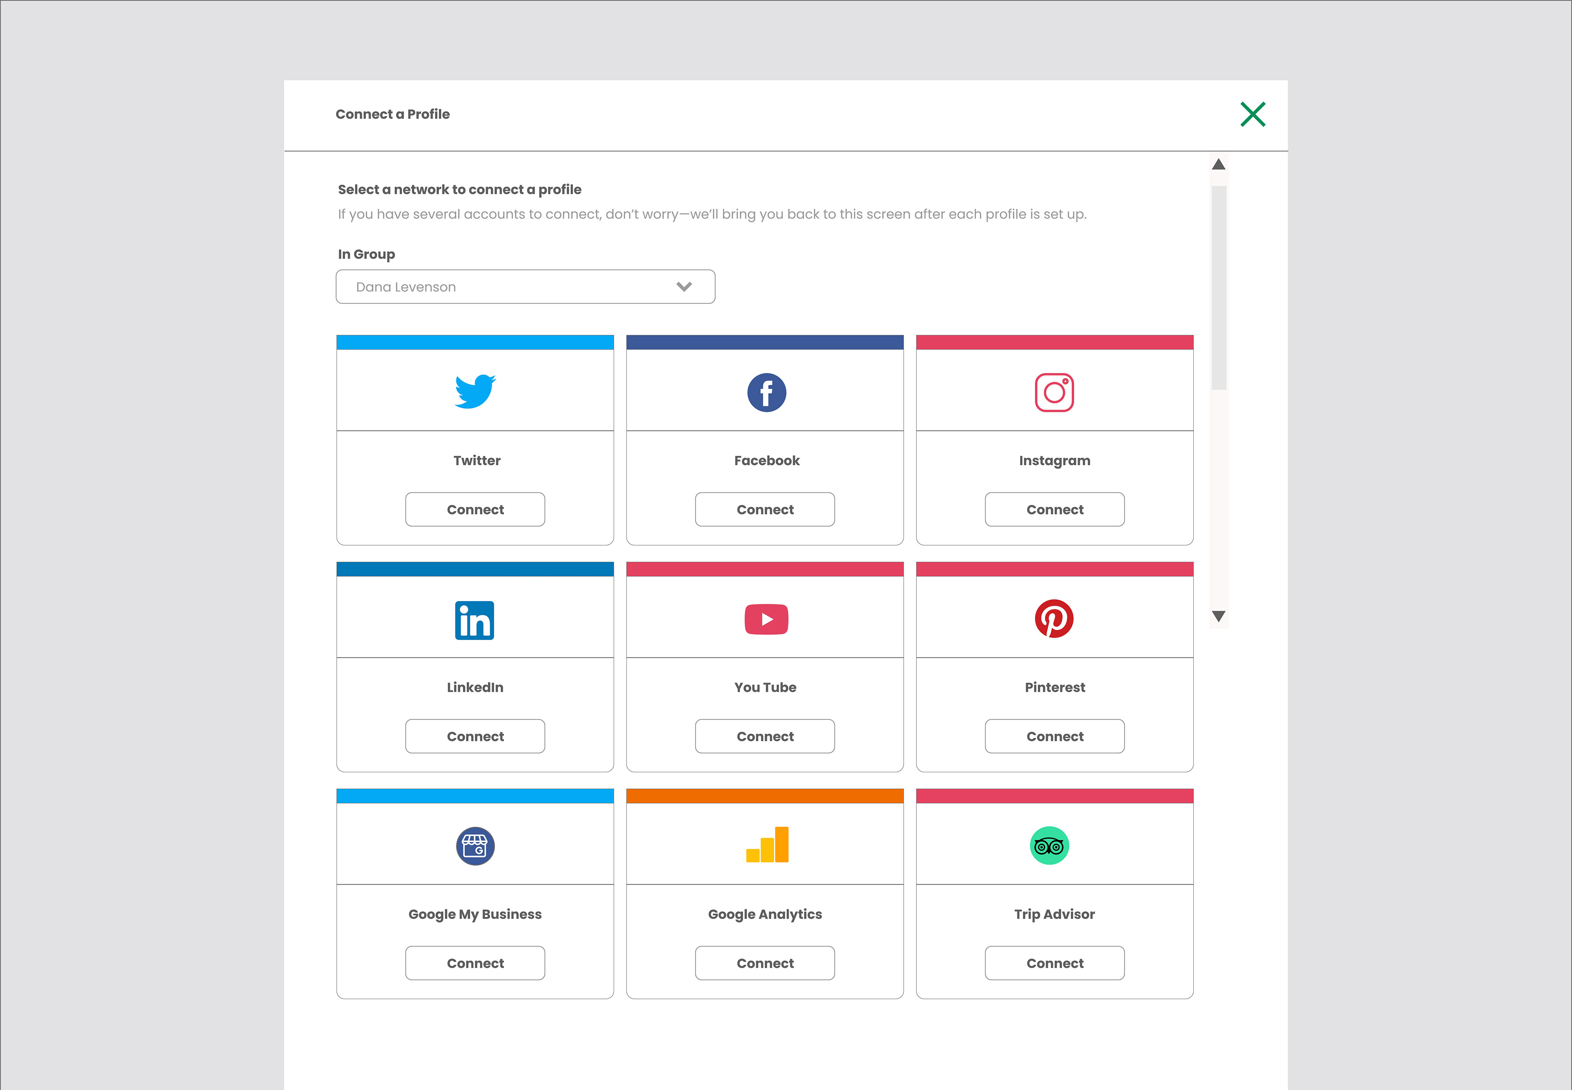Viewport: 1572px width, 1090px height.
Task: Click the Pinterest logo icon
Action: click(x=1055, y=619)
